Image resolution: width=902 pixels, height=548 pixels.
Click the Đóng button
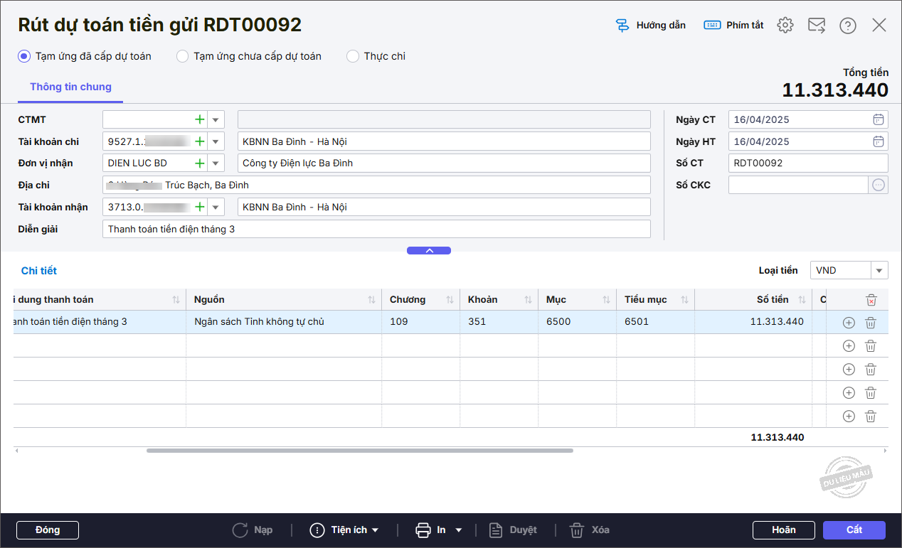(x=48, y=530)
